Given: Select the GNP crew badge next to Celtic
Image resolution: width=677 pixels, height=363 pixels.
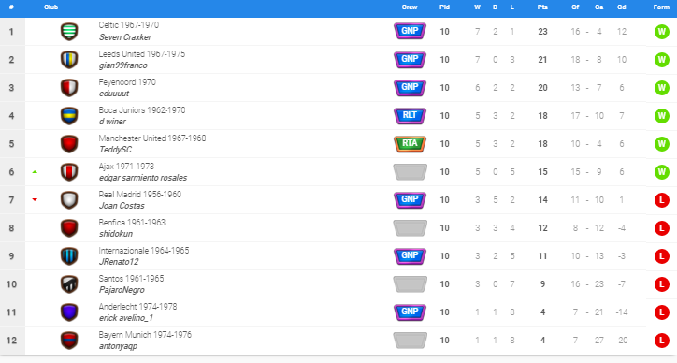Looking at the screenshot, I should point(410,31).
